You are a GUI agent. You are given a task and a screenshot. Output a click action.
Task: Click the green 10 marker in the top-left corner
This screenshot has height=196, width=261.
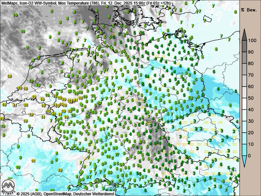click(15, 15)
